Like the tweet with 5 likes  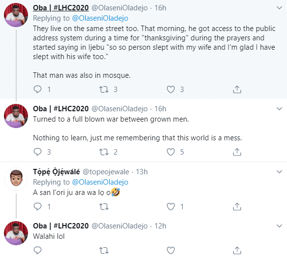coord(171,152)
